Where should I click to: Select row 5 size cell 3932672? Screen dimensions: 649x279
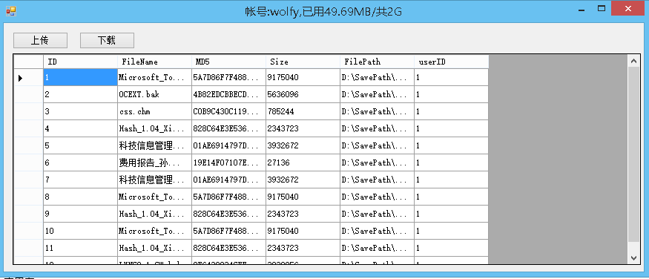pyautogui.click(x=303, y=145)
